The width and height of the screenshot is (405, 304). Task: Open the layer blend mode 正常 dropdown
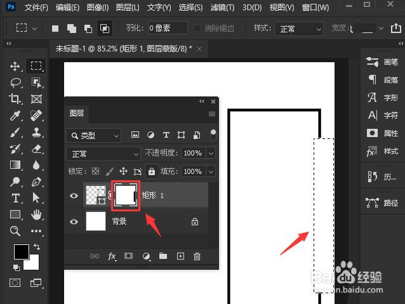pyautogui.click(x=103, y=154)
